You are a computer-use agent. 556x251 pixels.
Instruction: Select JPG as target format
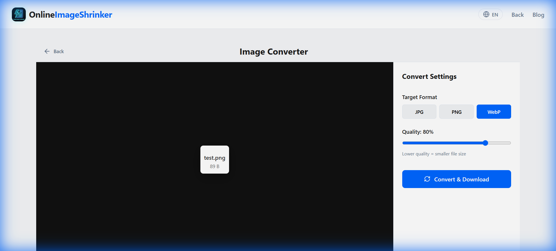pos(419,112)
